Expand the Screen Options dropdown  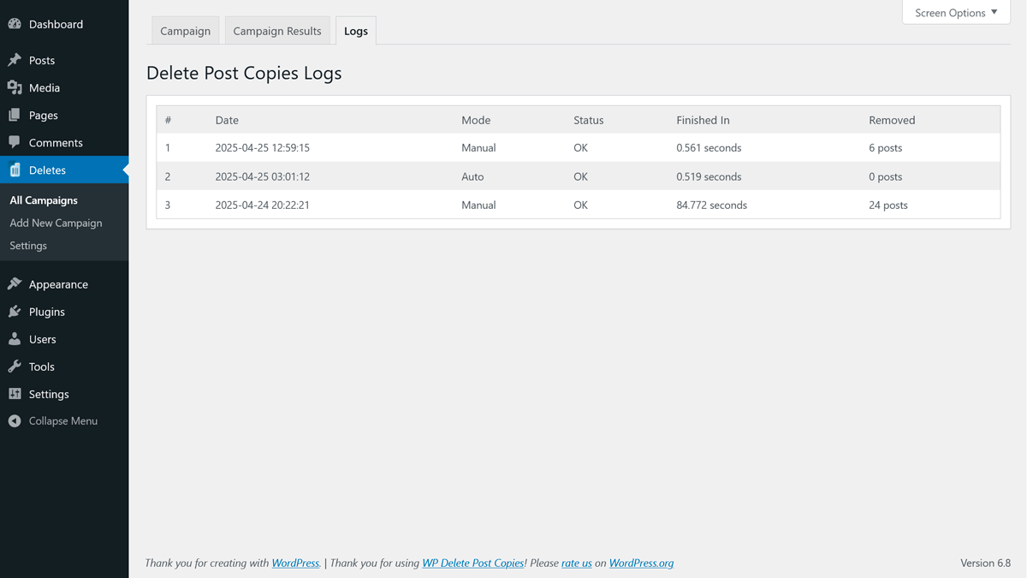pos(955,13)
